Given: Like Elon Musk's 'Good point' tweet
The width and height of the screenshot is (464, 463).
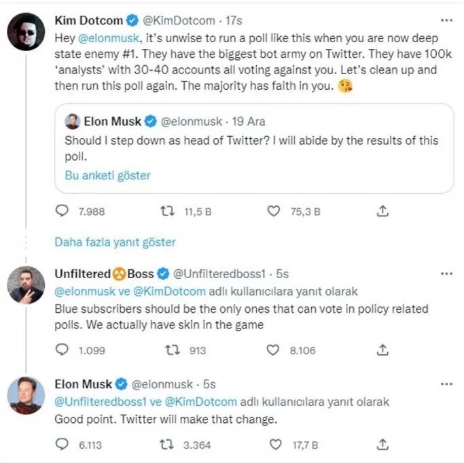Looking at the screenshot, I should coord(273,445).
